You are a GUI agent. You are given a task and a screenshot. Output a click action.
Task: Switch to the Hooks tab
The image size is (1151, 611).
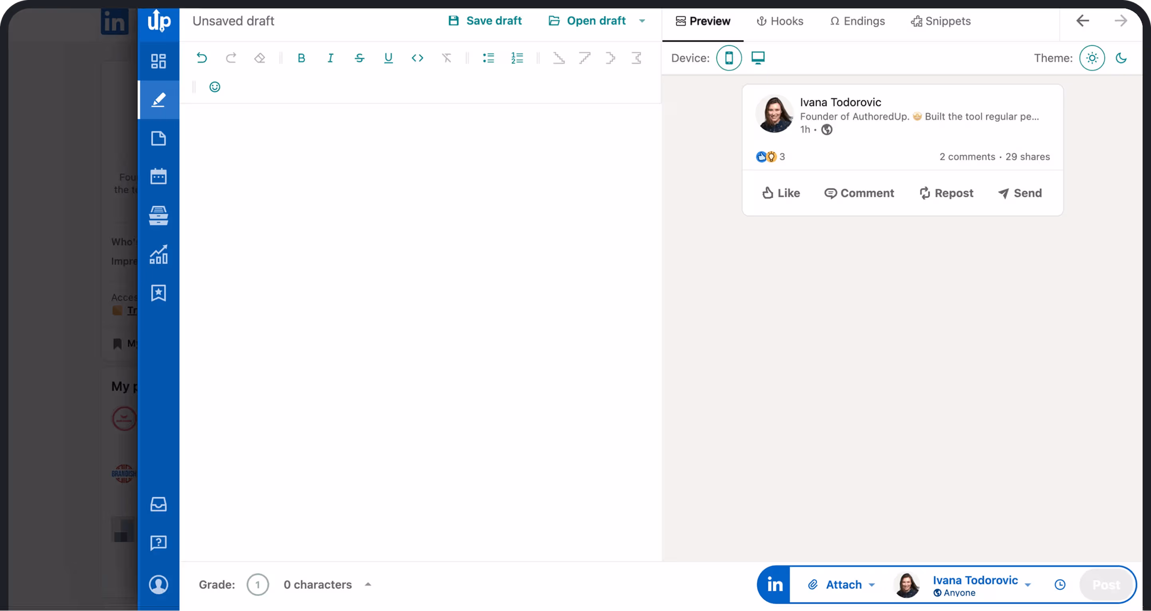point(780,21)
